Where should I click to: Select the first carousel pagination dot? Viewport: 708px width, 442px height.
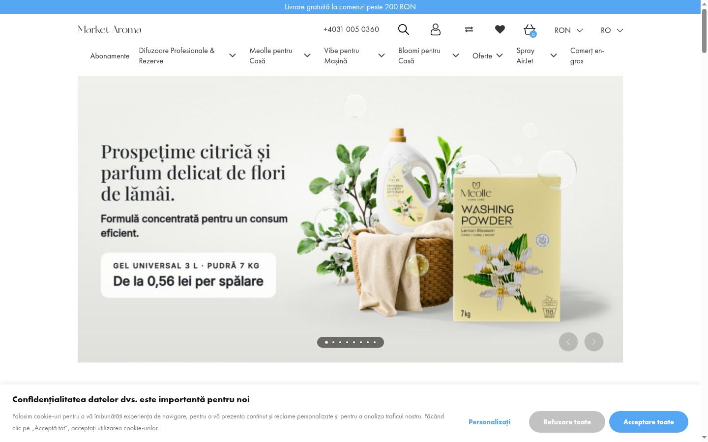(x=326, y=342)
